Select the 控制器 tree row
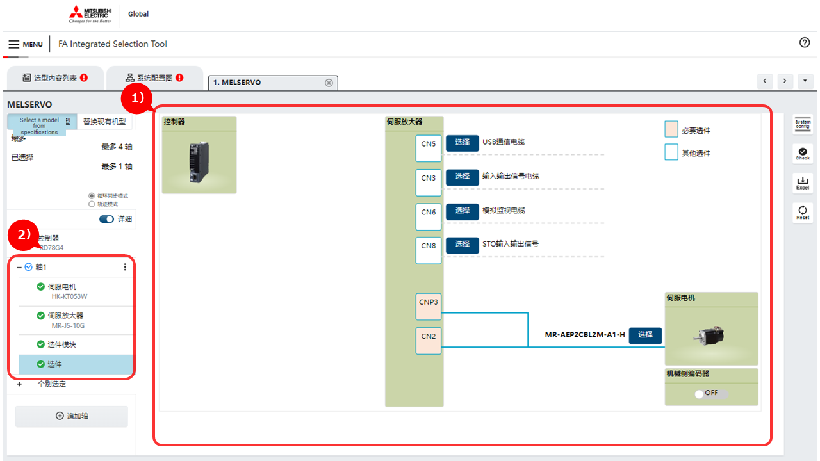 coord(72,243)
